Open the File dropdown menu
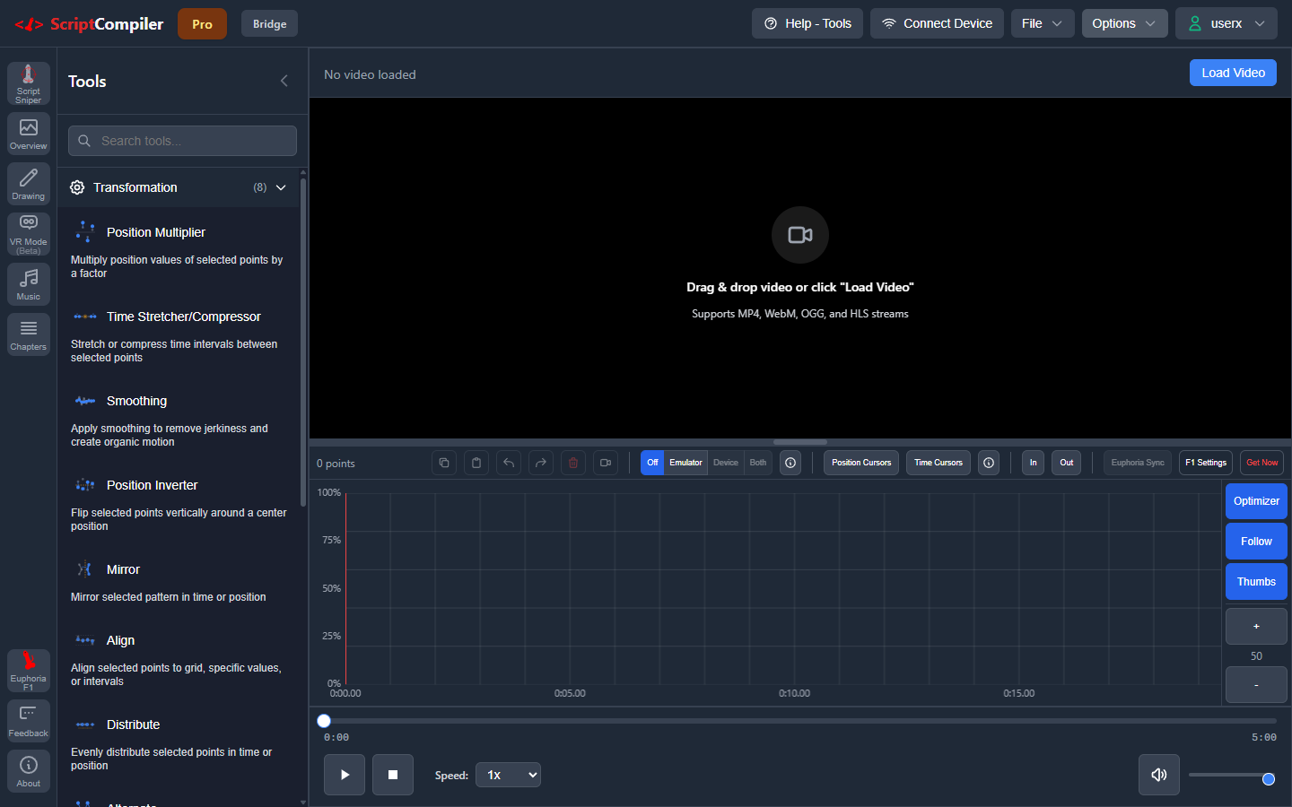 tap(1042, 23)
